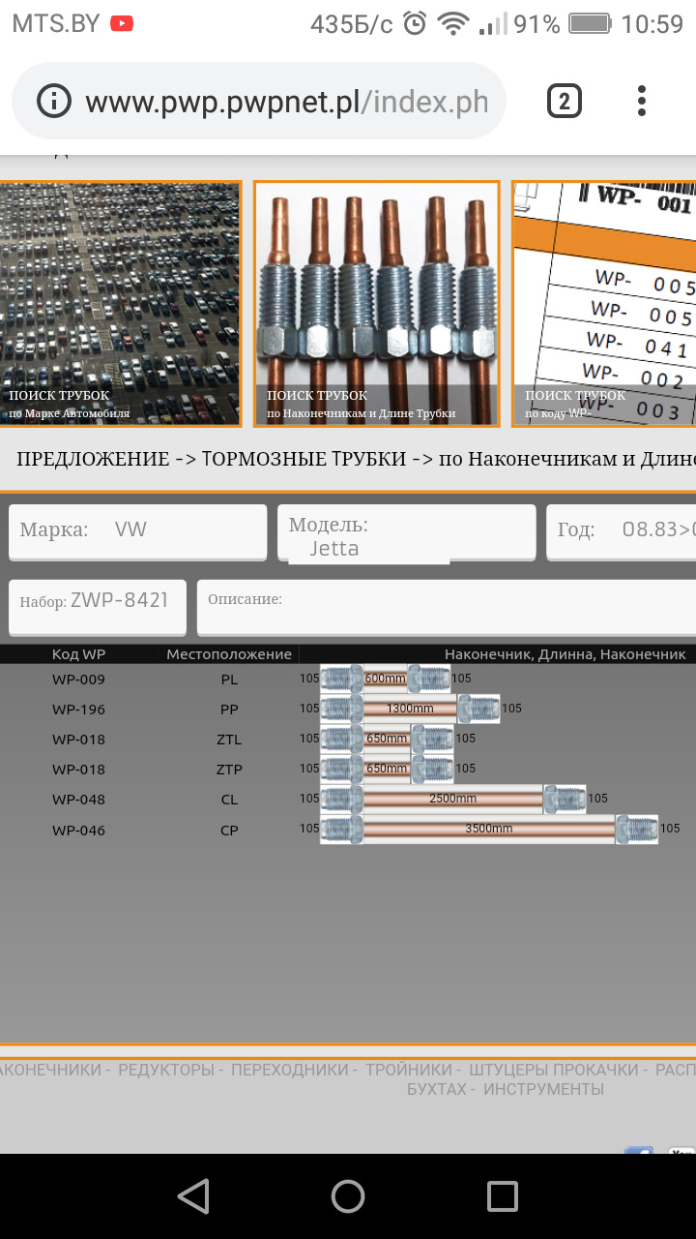Viewport: 696px width, 1239px height.
Task: Open the РЕДУКТОРЫ footer link
Action: click(x=165, y=1070)
